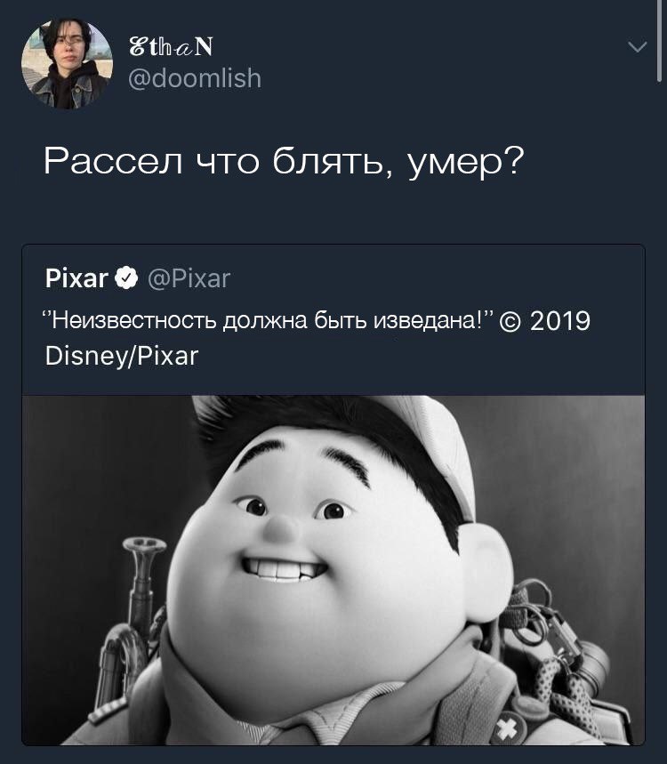Image resolution: width=667 pixels, height=764 pixels.
Task: Click the Pixar verified badge icon
Action: pyautogui.click(x=126, y=278)
